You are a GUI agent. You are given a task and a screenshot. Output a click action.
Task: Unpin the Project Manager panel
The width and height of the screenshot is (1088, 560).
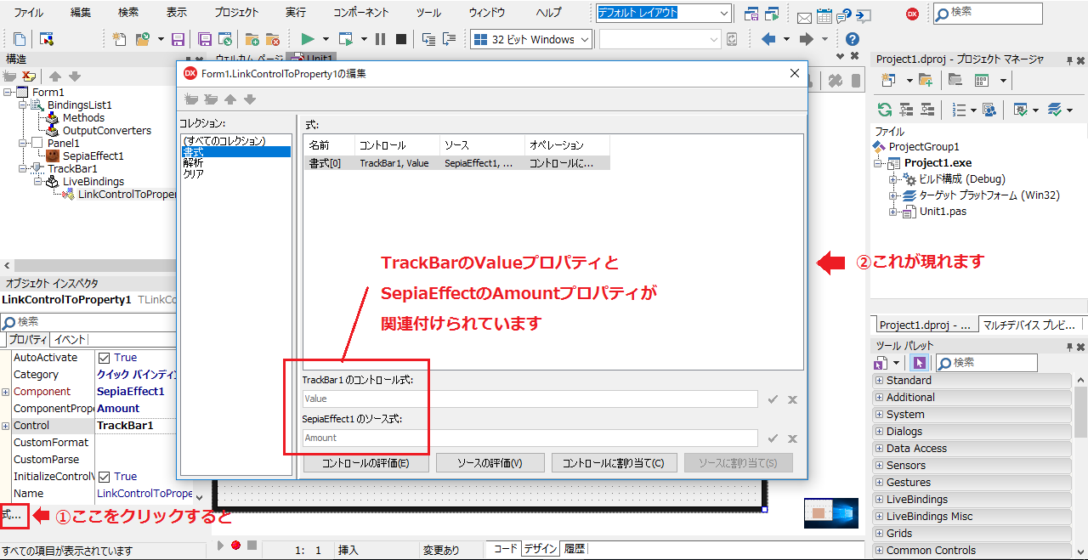(1068, 60)
